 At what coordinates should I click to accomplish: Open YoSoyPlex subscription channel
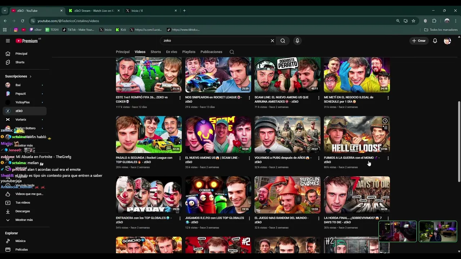24,102
